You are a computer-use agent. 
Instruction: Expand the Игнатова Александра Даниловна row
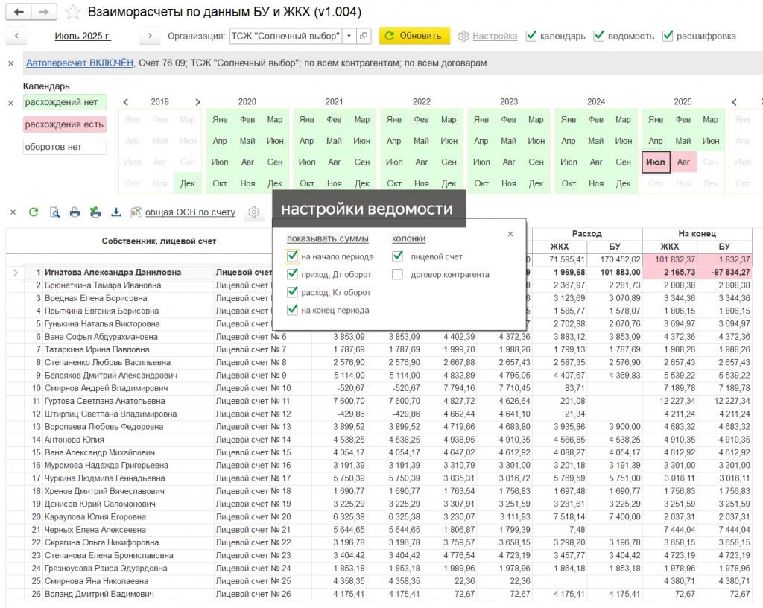[x=16, y=273]
